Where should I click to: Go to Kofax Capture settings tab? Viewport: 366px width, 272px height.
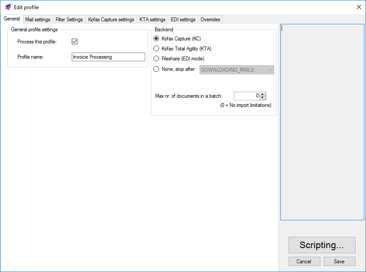(111, 20)
